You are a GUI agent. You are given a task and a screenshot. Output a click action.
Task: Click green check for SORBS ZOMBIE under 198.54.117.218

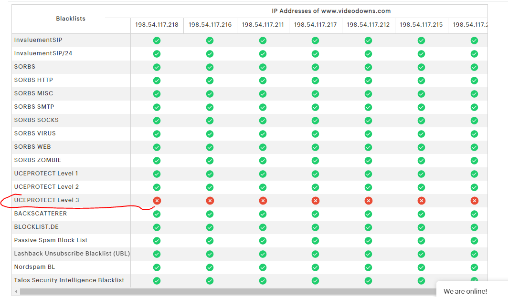tap(157, 161)
